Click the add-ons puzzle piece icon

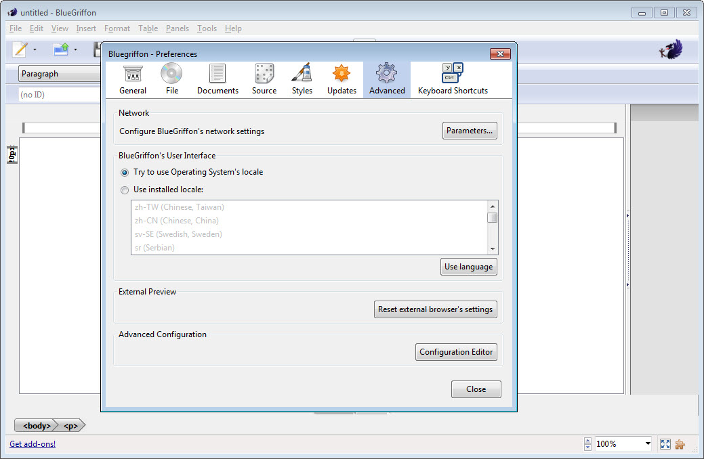[x=680, y=444]
